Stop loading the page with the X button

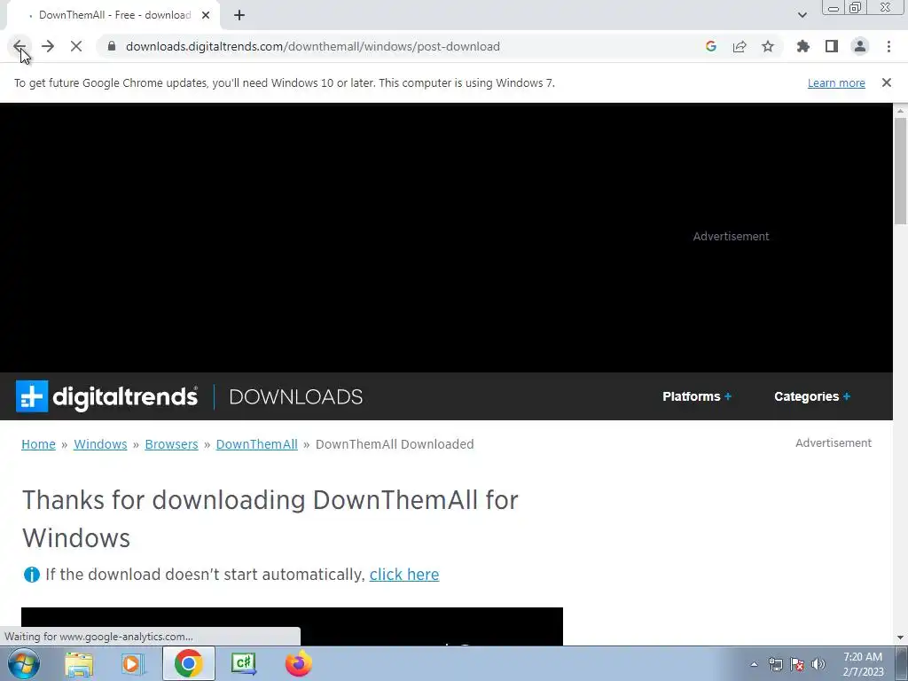coord(76,46)
